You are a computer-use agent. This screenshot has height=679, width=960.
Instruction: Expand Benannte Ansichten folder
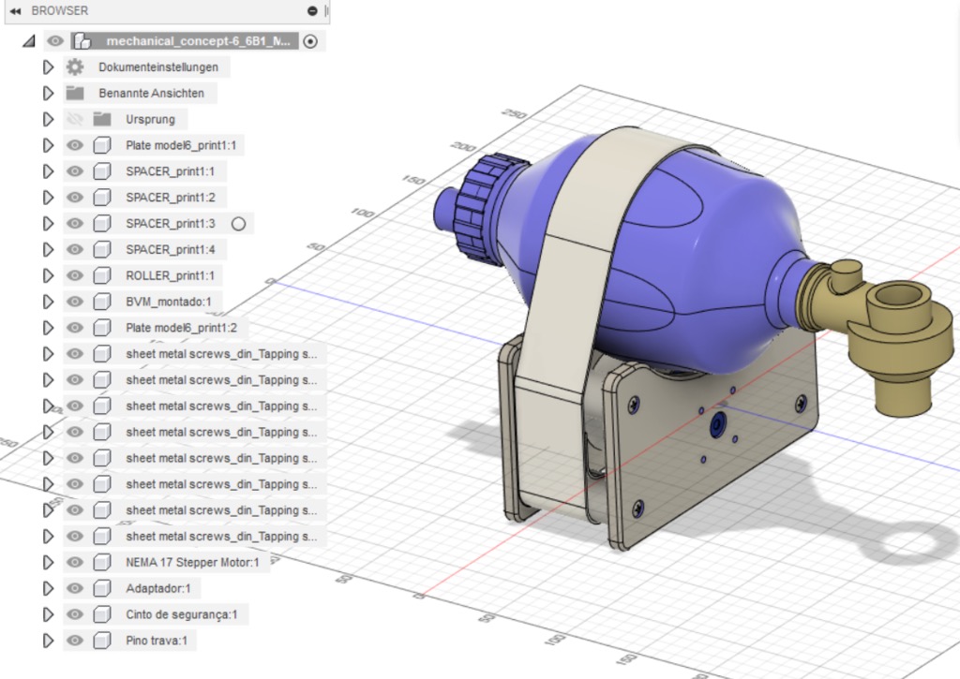49,93
